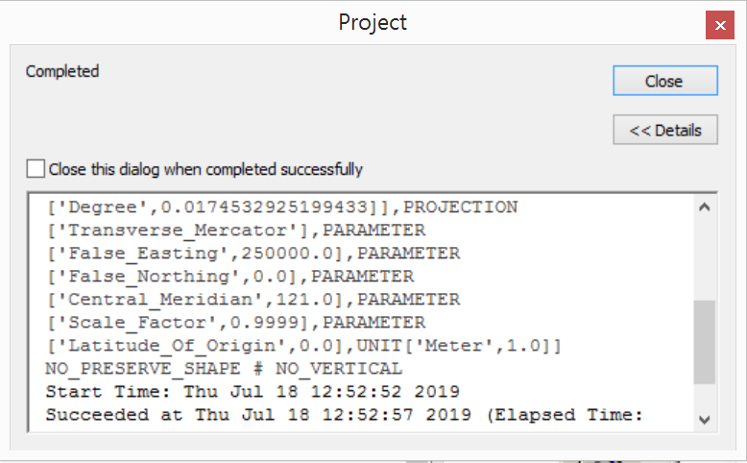
Task: Click the Project title bar text
Action: click(373, 22)
